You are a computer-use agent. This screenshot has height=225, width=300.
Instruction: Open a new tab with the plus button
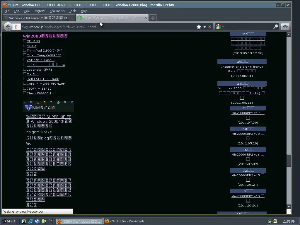(153, 18)
